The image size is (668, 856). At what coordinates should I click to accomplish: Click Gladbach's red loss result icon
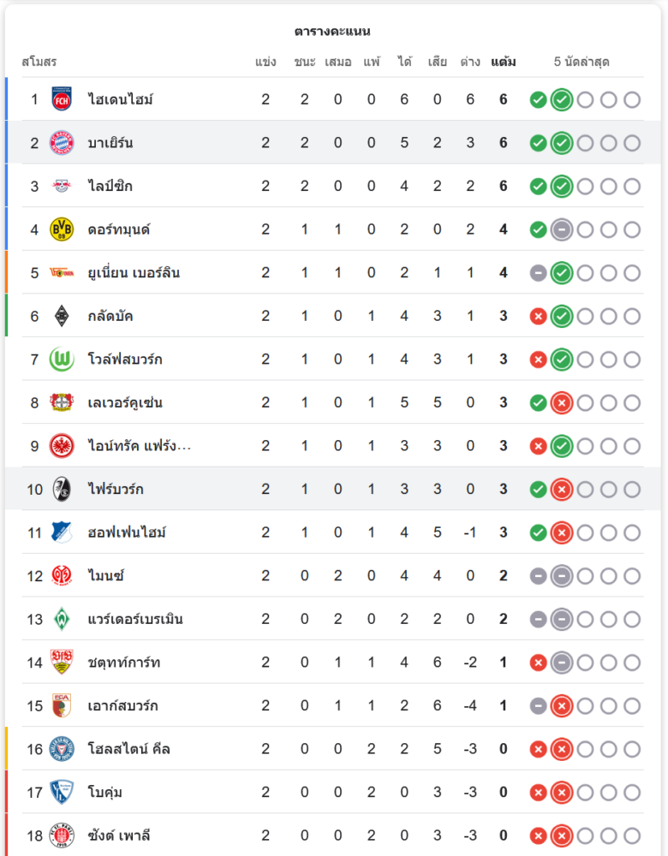538,316
